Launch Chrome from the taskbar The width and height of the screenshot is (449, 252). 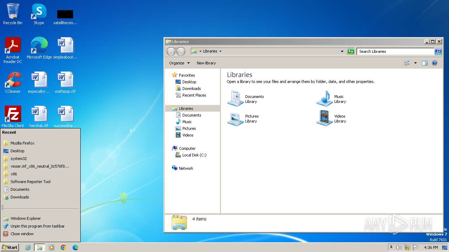63,247
